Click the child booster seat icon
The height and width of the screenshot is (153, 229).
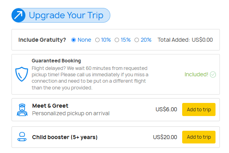click(22, 137)
